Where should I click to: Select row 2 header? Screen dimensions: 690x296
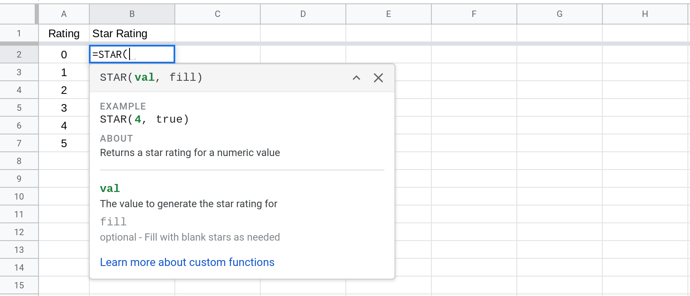pos(19,54)
